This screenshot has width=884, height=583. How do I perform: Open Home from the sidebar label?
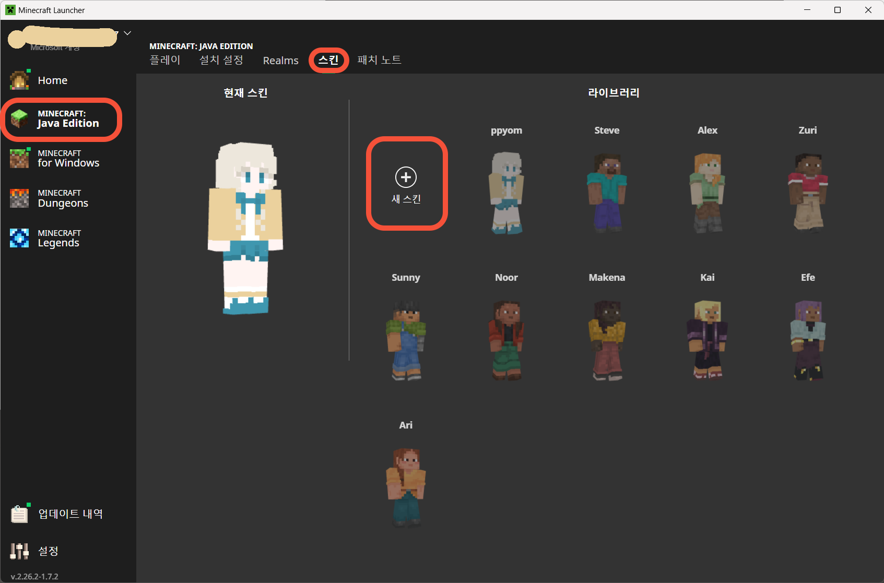(x=53, y=80)
